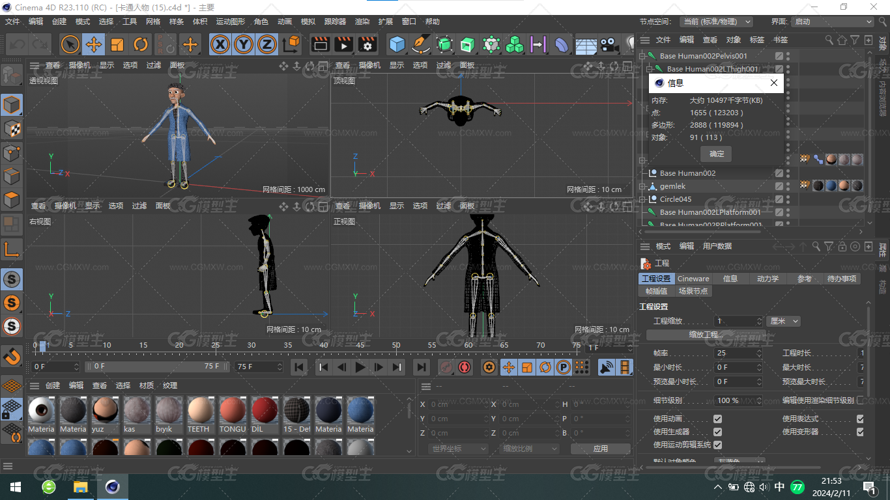The width and height of the screenshot is (890, 500).
Task: Activate the Move tool in top toolbar
Action: 94,44
